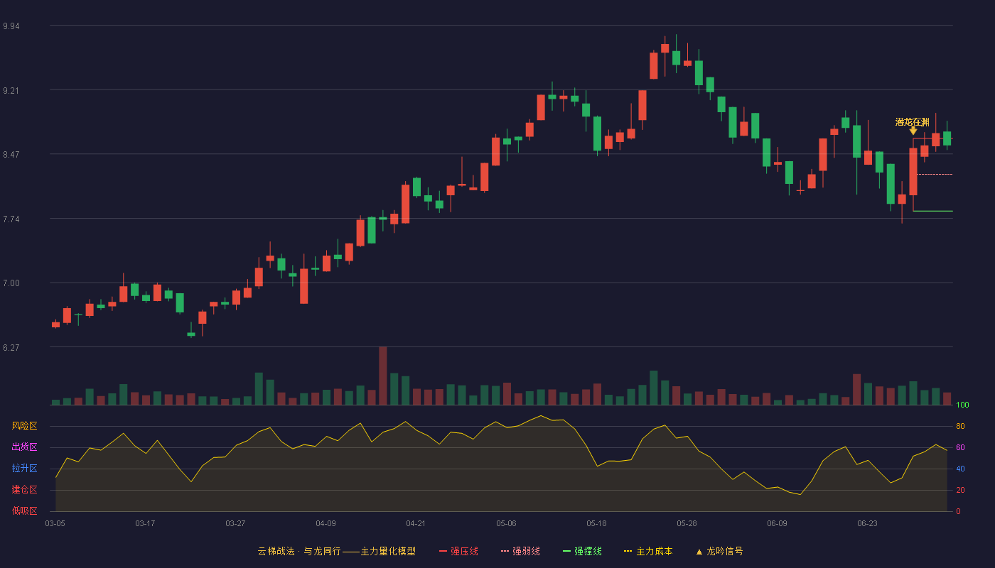Click the tallest volume bar in the chart

click(383, 376)
